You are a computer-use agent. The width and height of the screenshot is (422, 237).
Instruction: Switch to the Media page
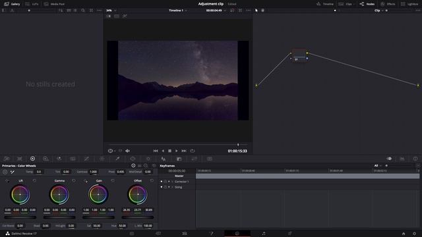[x=132, y=234]
